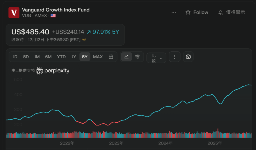
Task: Open the three-dot more options menu in header
Action: (174, 12)
